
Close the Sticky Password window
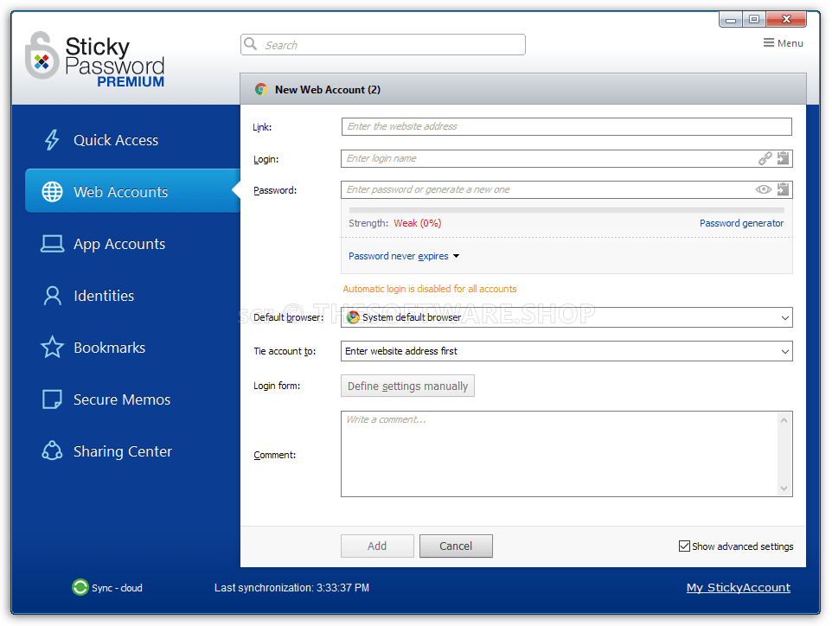[786, 20]
